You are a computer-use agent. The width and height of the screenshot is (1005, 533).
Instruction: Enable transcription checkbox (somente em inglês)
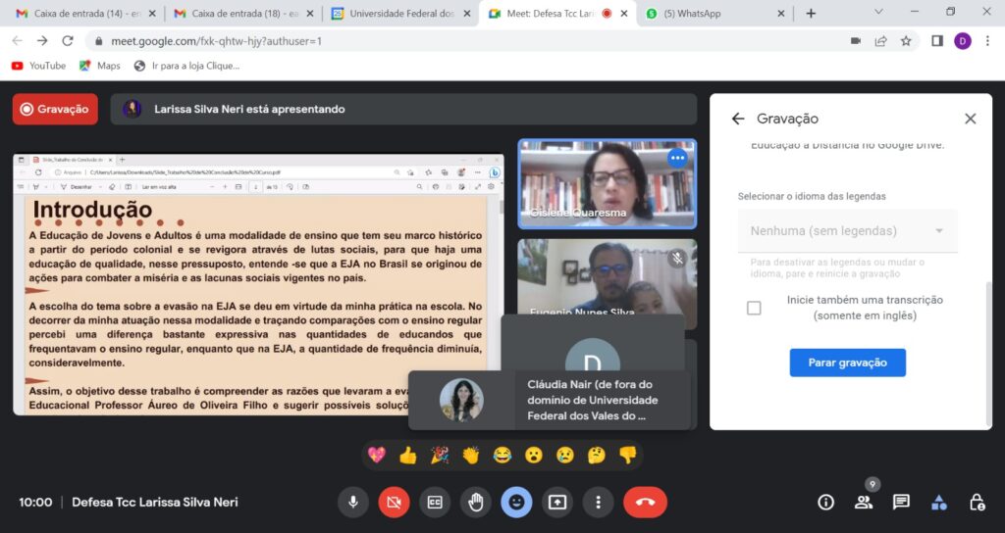754,308
